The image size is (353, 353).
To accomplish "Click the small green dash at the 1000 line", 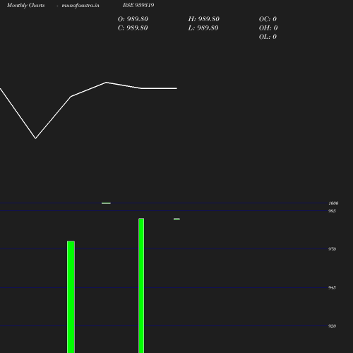I will (106, 203).
